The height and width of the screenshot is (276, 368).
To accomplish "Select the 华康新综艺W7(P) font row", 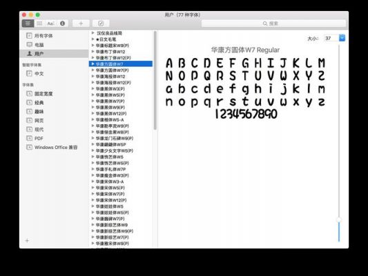I will (121, 237).
